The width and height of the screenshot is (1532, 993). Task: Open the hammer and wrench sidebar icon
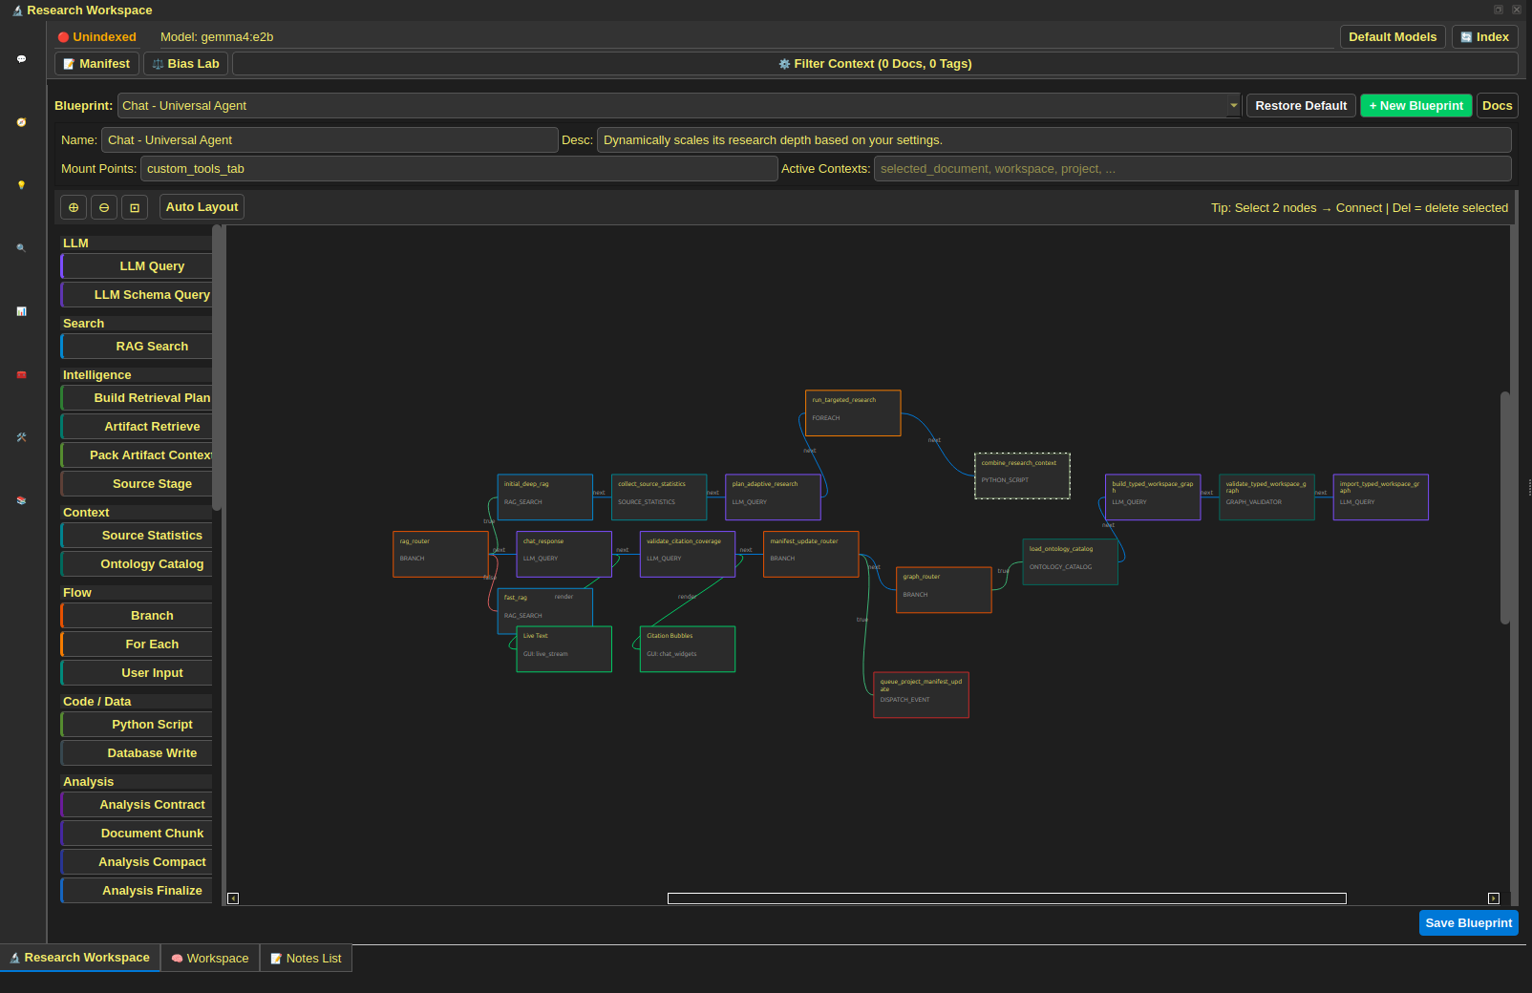[x=21, y=437]
